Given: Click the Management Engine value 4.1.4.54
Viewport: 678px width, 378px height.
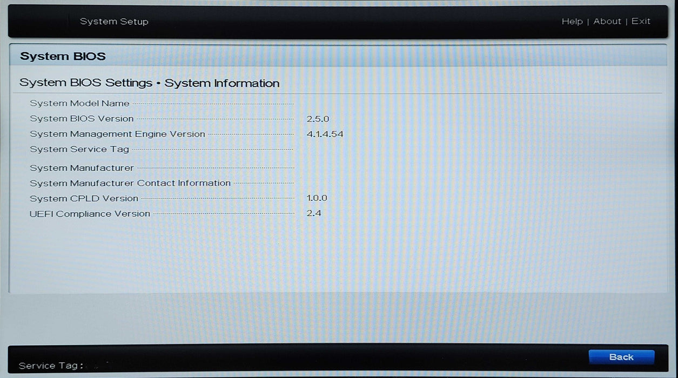Looking at the screenshot, I should 325,134.
